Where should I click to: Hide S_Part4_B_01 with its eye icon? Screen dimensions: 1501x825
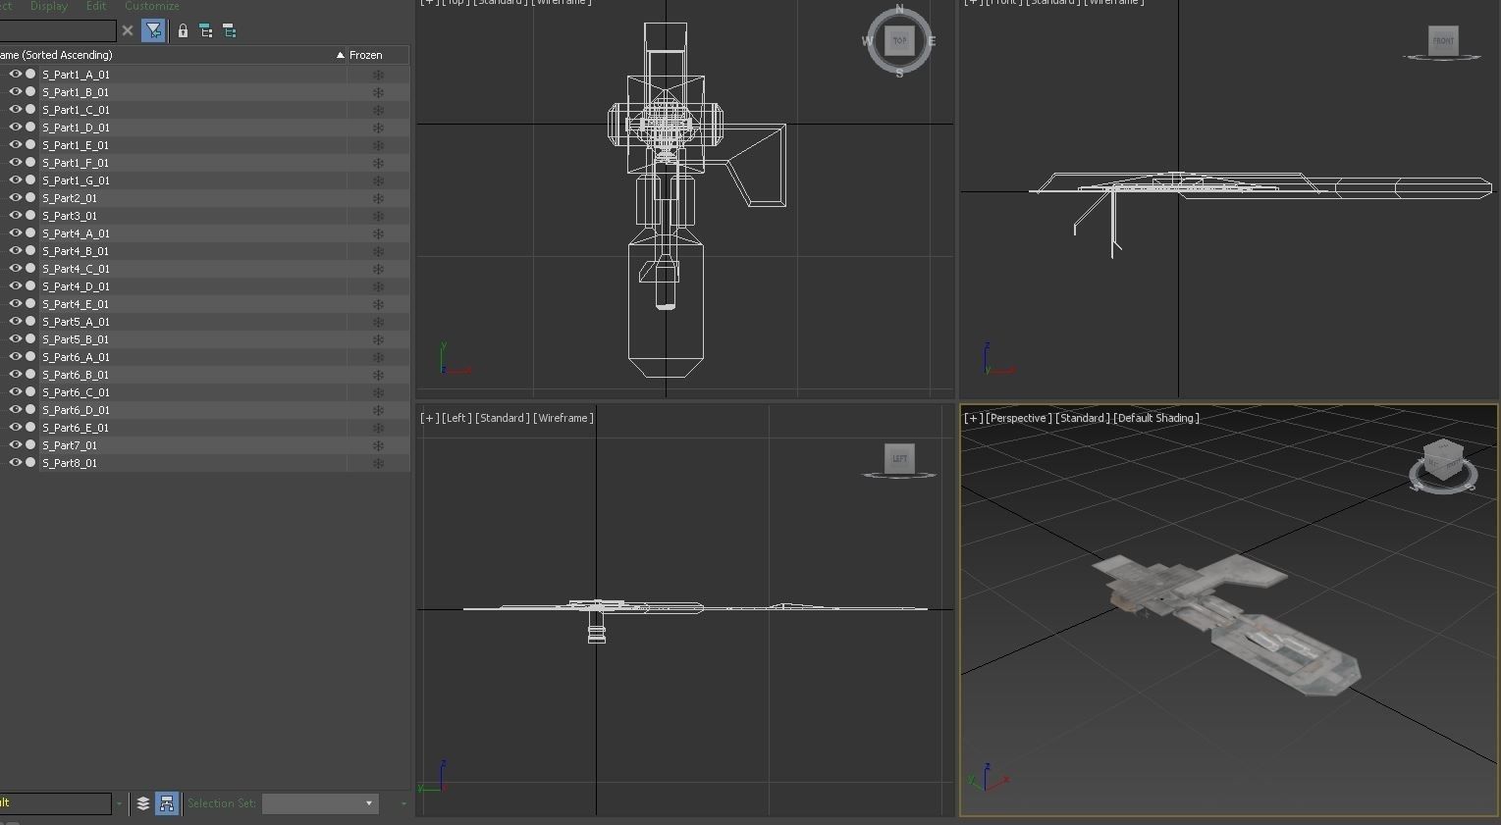[x=15, y=250]
